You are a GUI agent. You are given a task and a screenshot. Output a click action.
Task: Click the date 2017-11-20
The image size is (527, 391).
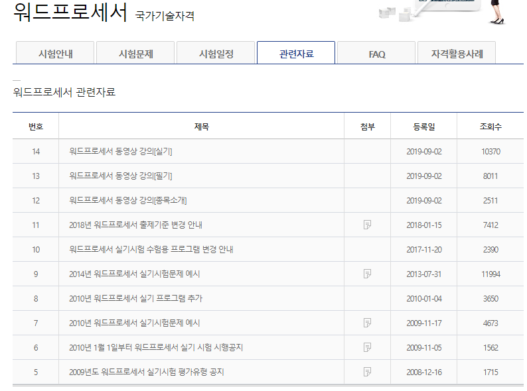424,250
